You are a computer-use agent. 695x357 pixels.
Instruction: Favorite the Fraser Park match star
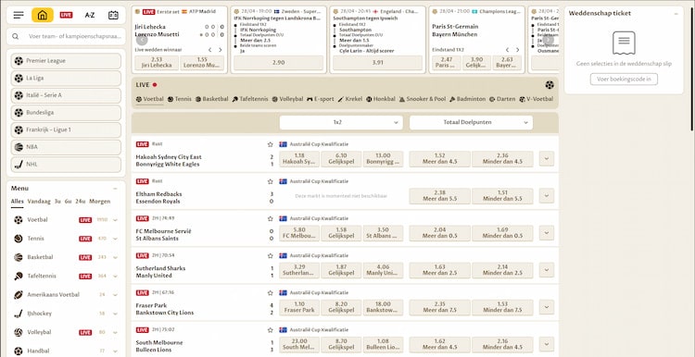tap(270, 293)
